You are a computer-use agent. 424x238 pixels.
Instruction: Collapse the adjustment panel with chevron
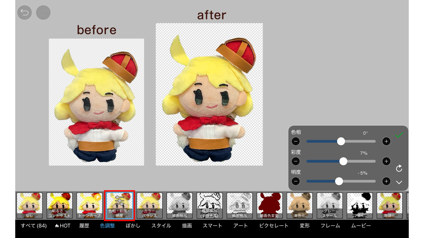click(x=399, y=182)
